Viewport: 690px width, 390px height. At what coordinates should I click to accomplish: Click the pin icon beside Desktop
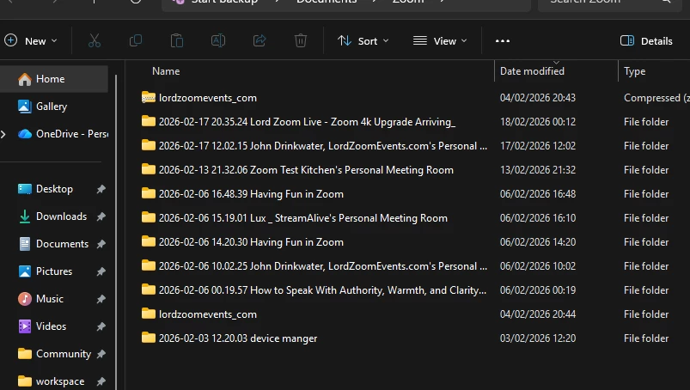pos(101,189)
